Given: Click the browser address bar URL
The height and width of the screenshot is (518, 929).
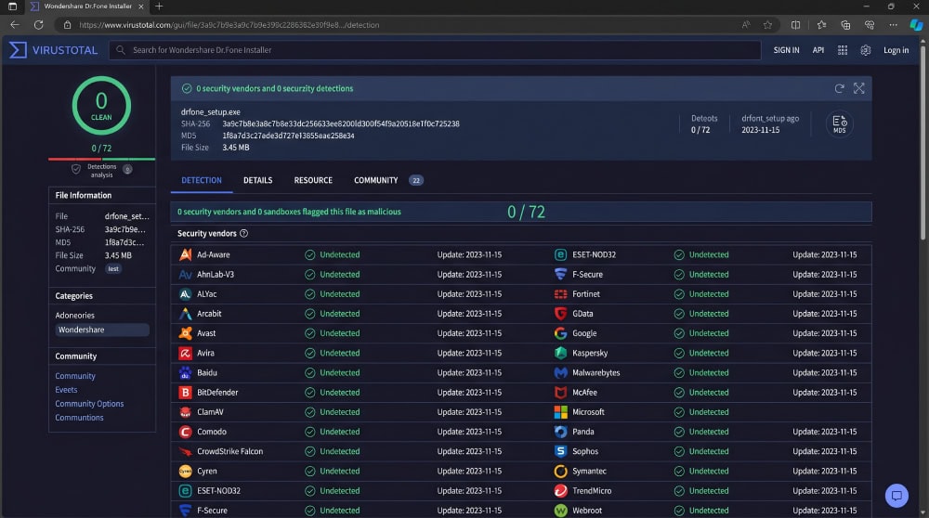Looking at the screenshot, I should pyautogui.click(x=229, y=25).
